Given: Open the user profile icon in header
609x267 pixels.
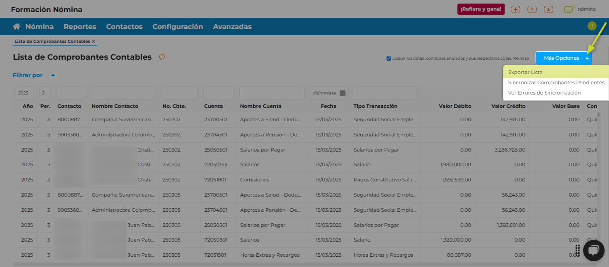Looking at the screenshot, I should [548, 9].
